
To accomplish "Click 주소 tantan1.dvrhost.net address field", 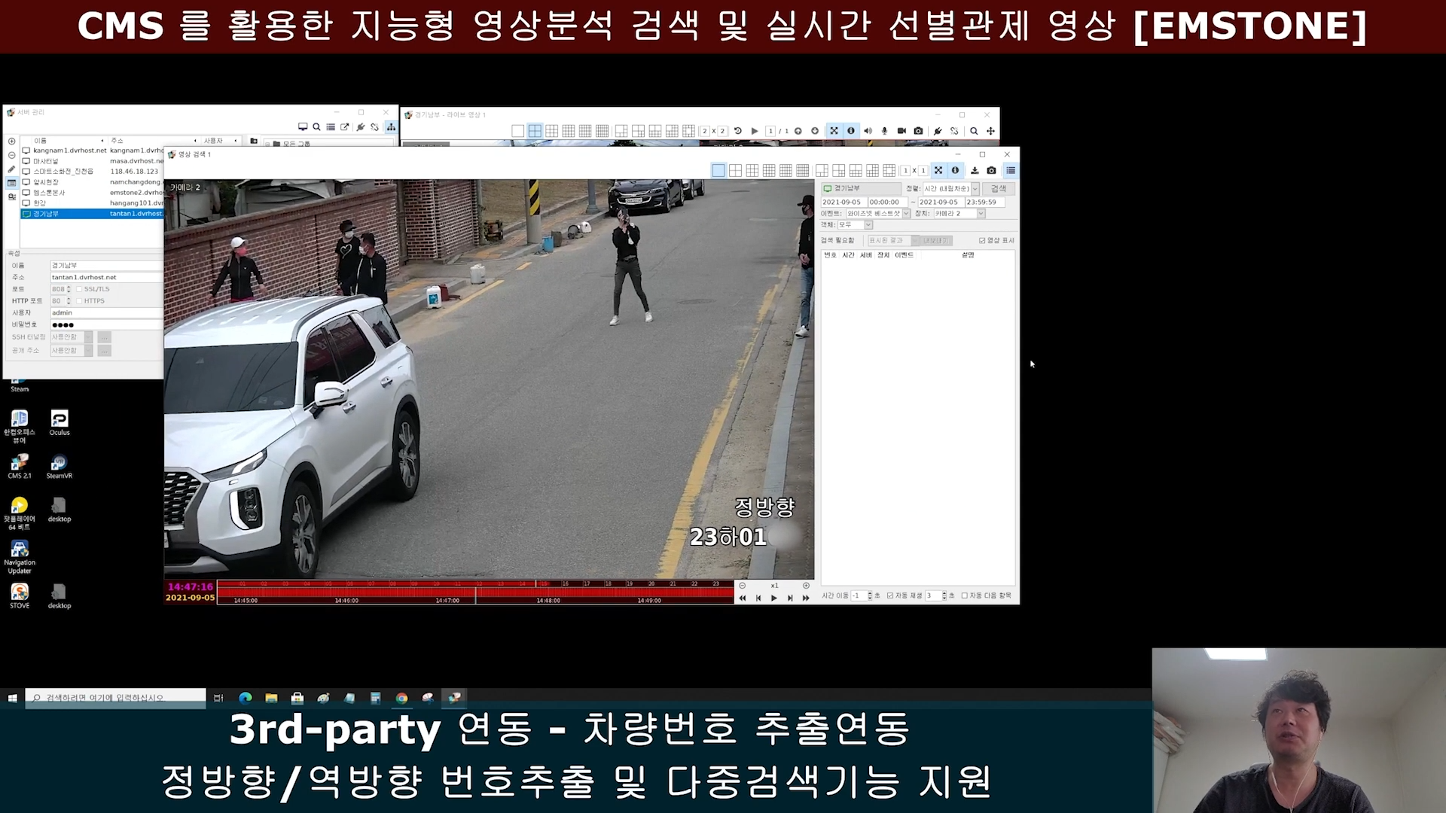I will click(x=106, y=278).
